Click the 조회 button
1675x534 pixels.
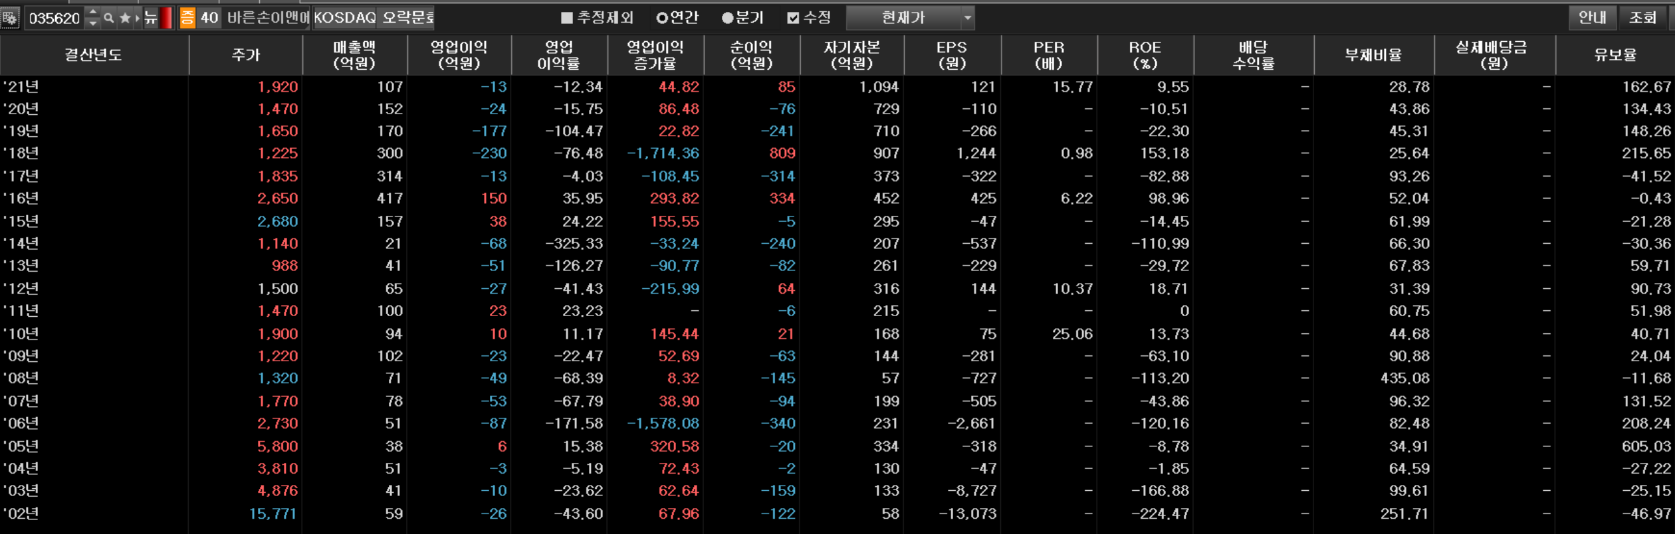1642,17
